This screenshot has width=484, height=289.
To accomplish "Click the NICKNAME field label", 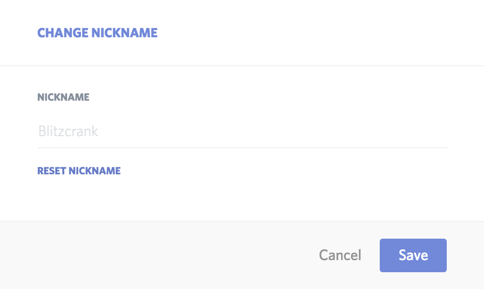I will (x=63, y=97).
